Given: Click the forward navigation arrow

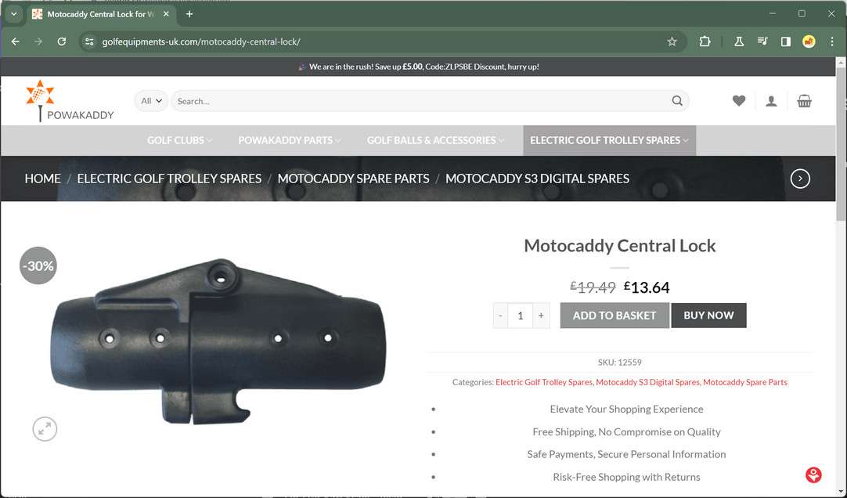Looking at the screenshot, I should click(38, 41).
